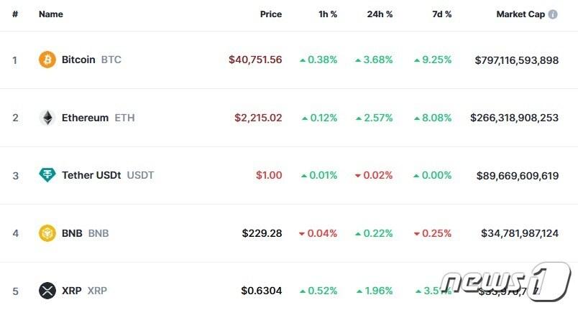Click Ethereum's $2,215.02 price
Image resolution: width=578 pixels, height=310 pixels.
(258, 118)
